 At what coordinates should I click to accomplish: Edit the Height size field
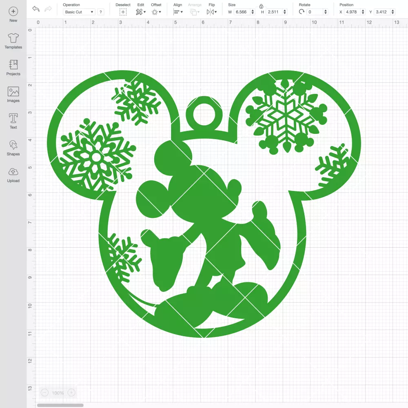point(274,12)
